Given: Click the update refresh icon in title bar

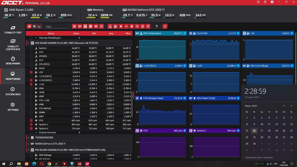Looking at the screenshot, I should [x=258, y=2].
